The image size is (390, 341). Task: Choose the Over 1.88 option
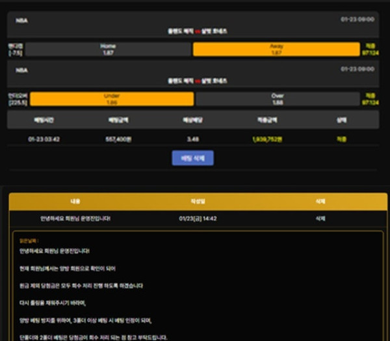pos(278,98)
